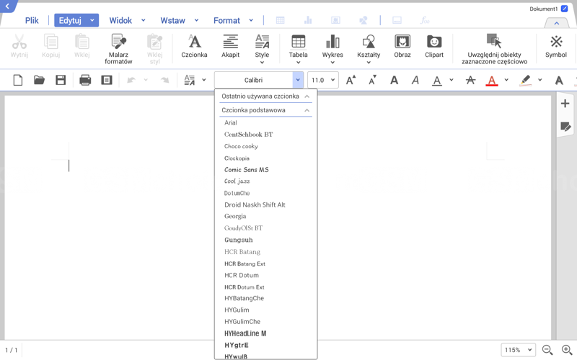Click the zoom in magnifier button
The height and width of the screenshot is (360, 577).
566,350
